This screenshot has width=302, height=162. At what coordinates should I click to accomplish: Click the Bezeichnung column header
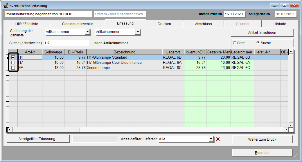124,52
